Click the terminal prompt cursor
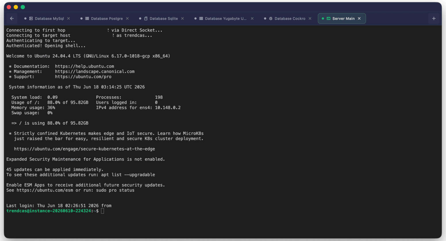446x241 pixels. coord(103,211)
